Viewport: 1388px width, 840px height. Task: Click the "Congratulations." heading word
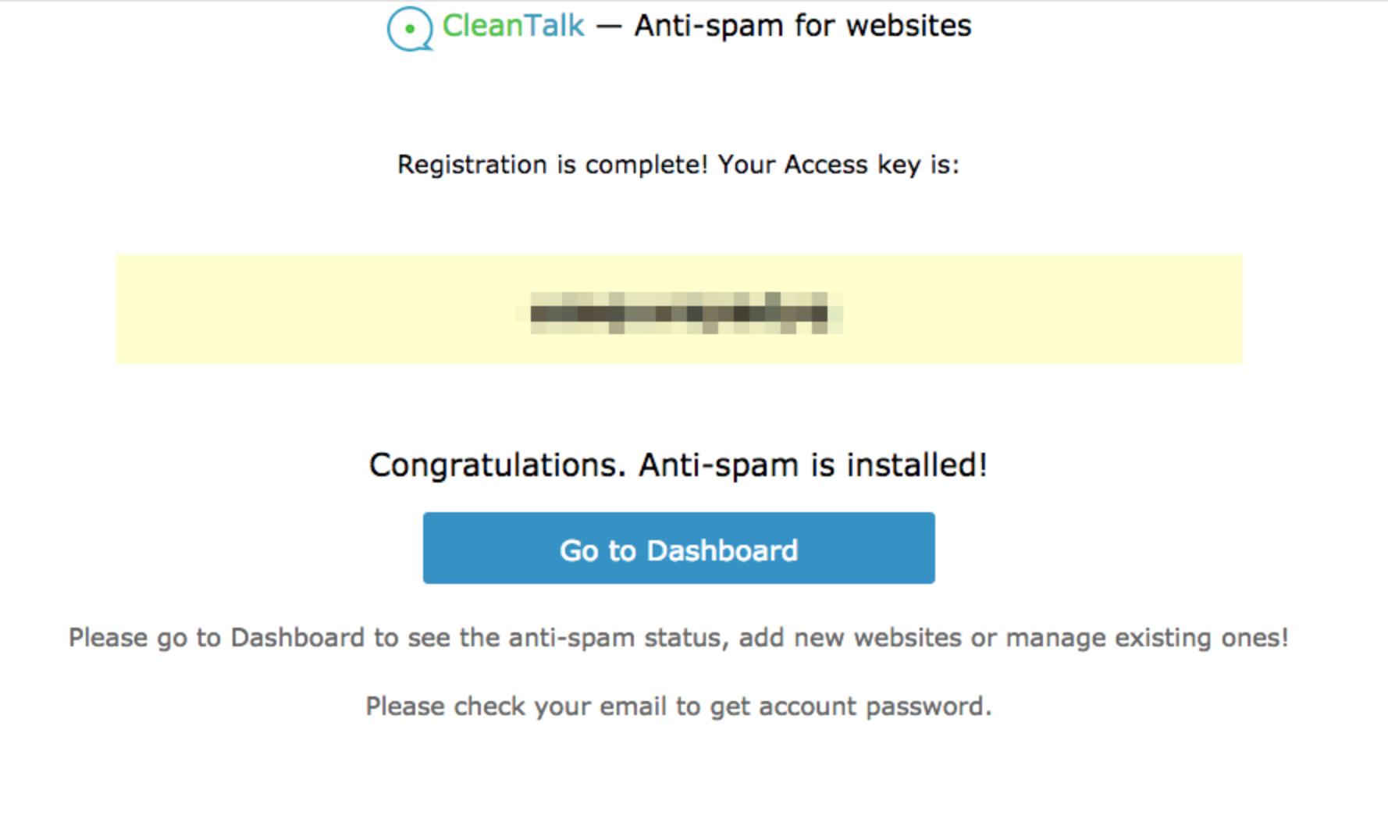tap(497, 465)
